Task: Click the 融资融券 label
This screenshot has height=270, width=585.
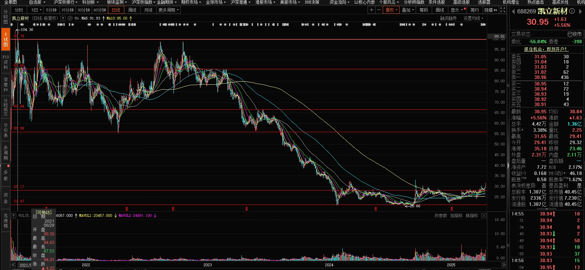Action: [x=448, y=18]
